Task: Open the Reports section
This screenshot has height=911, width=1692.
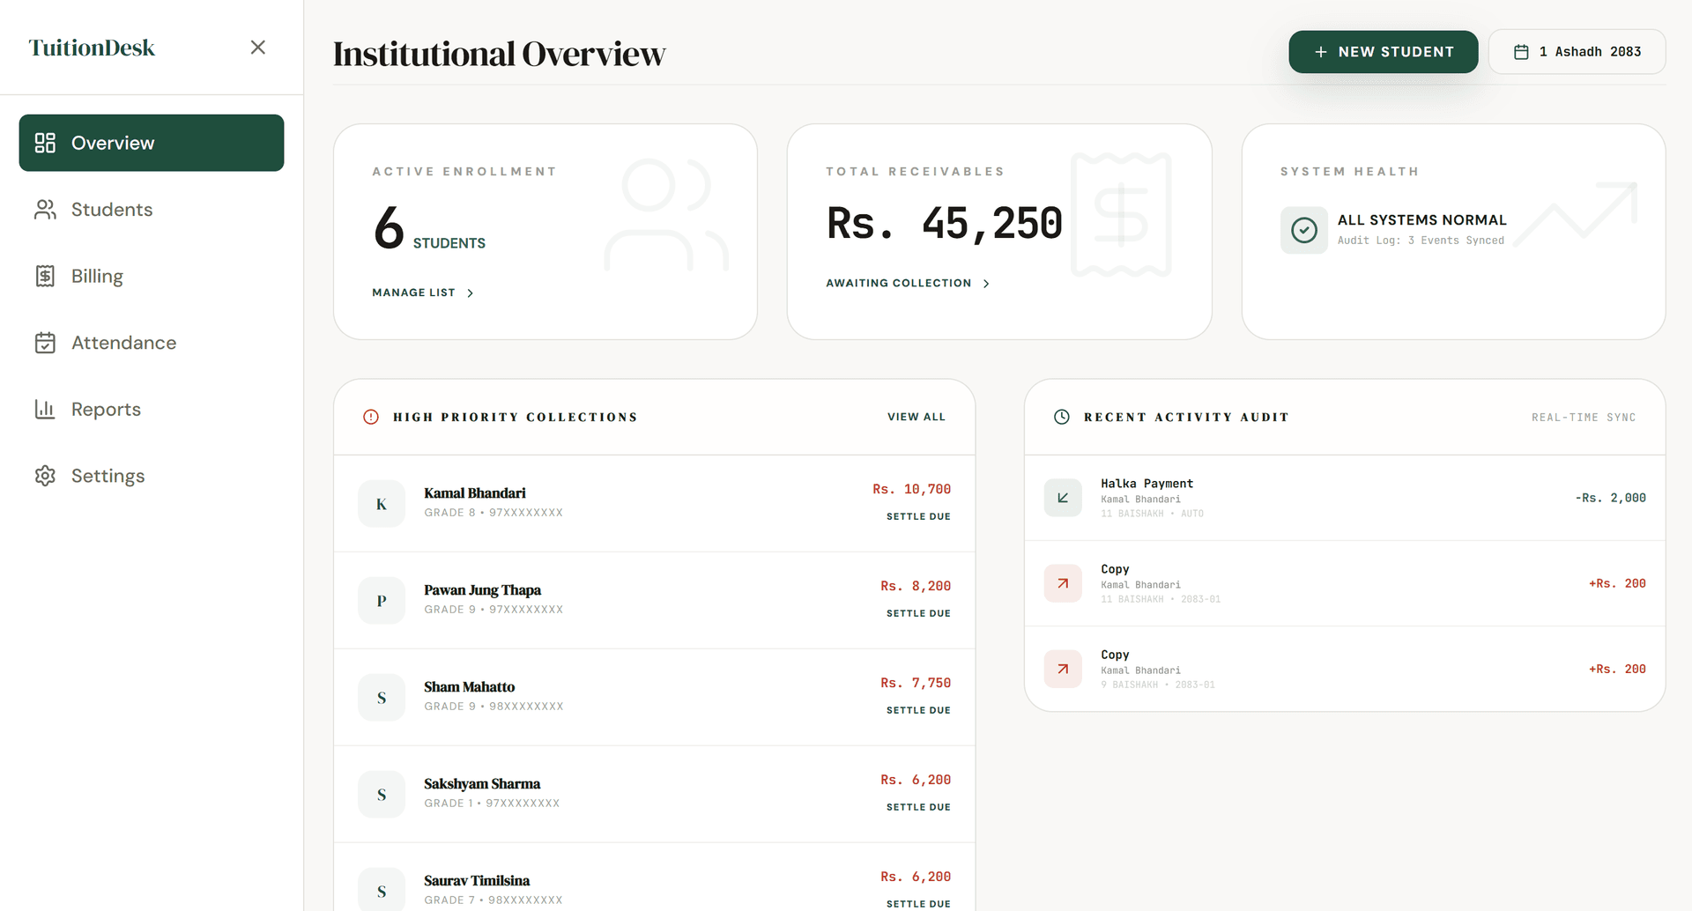Action: (152, 410)
